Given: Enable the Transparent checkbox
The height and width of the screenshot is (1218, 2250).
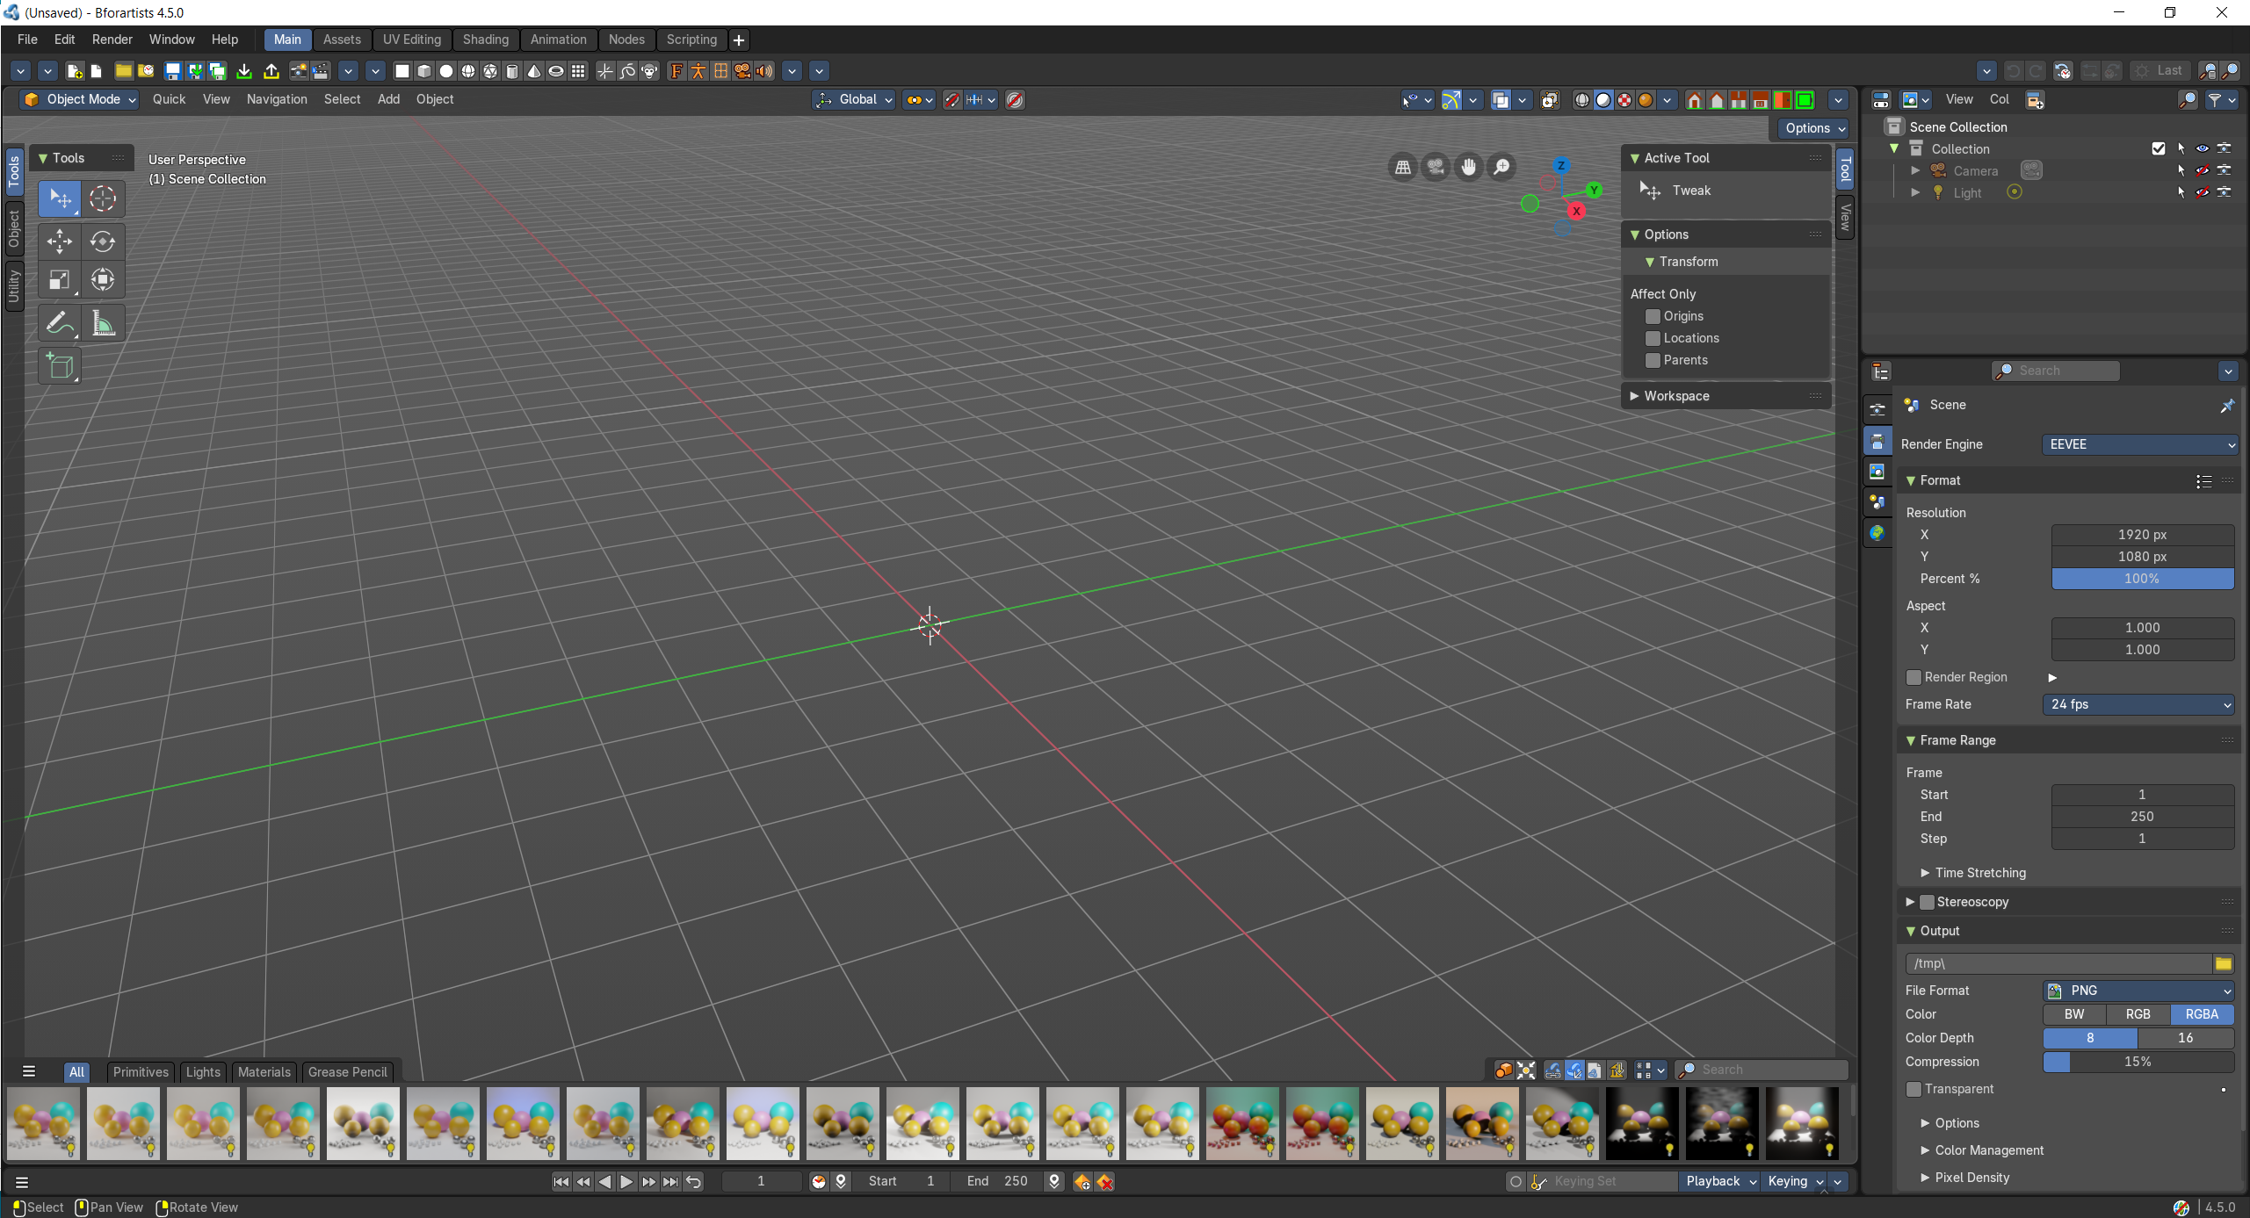Looking at the screenshot, I should point(1914,1089).
